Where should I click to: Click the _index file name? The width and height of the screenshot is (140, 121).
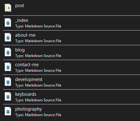tap(22, 20)
